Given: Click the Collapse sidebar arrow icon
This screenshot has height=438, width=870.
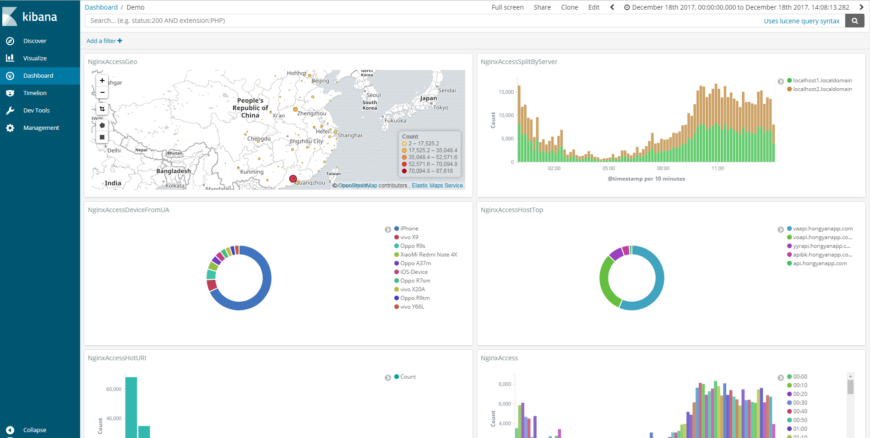Looking at the screenshot, I should tap(10, 430).
